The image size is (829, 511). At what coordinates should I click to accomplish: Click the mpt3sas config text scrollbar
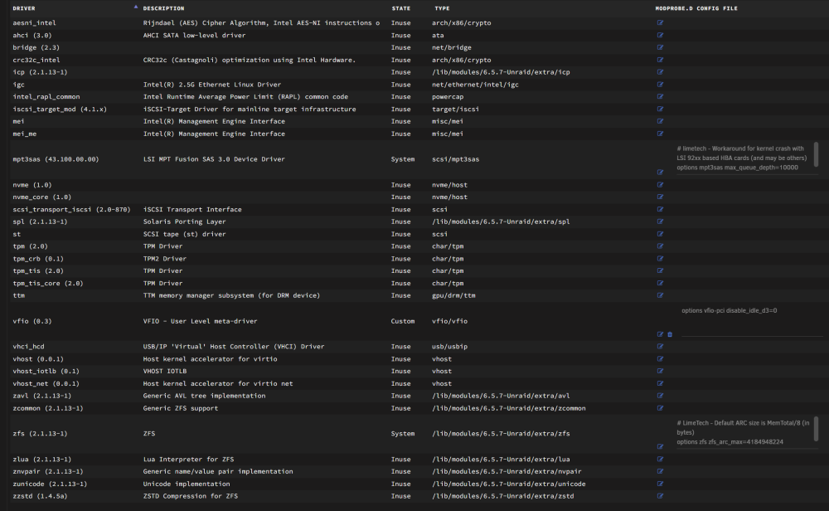[x=816, y=154]
